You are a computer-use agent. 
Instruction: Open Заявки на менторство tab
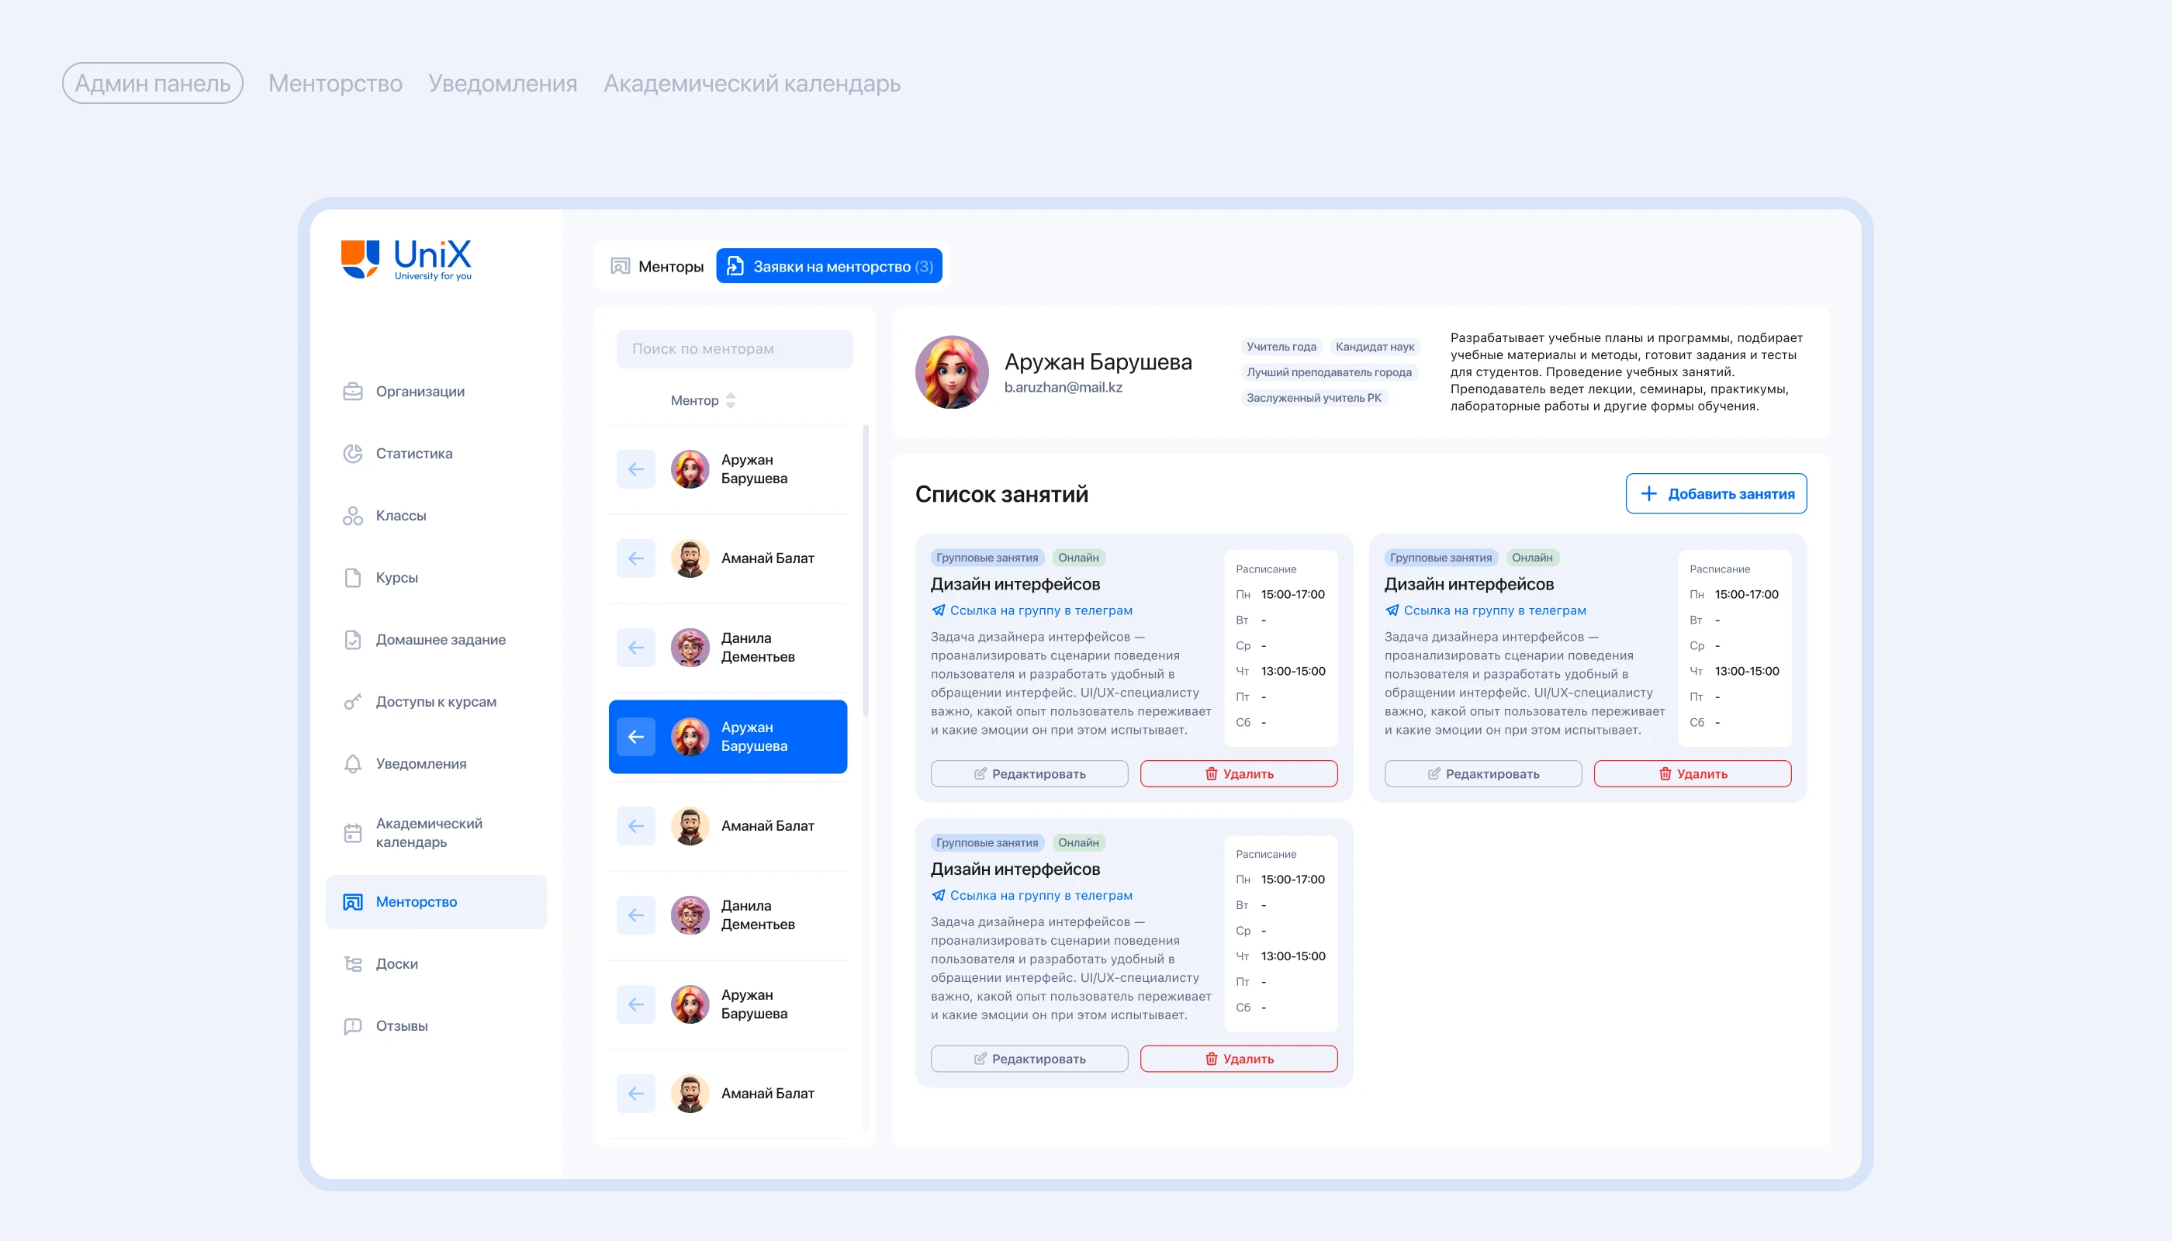point(828,267)
